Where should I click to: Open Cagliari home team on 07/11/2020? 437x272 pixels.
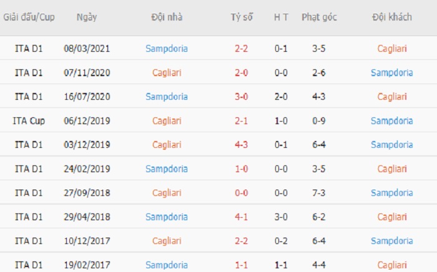167,73
